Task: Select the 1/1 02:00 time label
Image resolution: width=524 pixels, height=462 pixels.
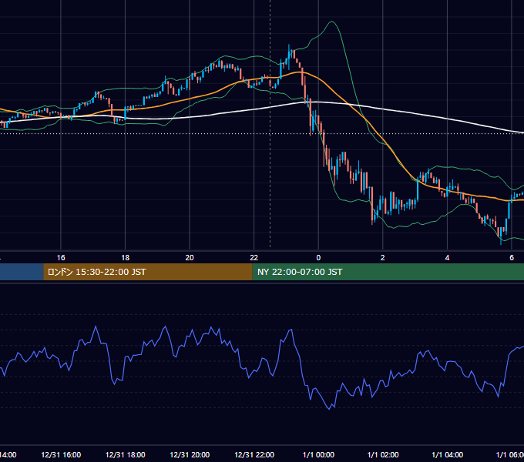Action: tap(383, 454)
